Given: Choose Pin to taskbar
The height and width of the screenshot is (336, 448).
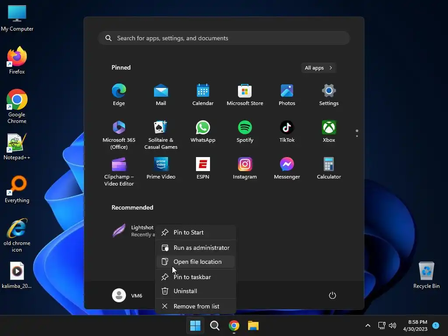Looking at the screenshot, I should pyautogui.click(x=196, y=277).
